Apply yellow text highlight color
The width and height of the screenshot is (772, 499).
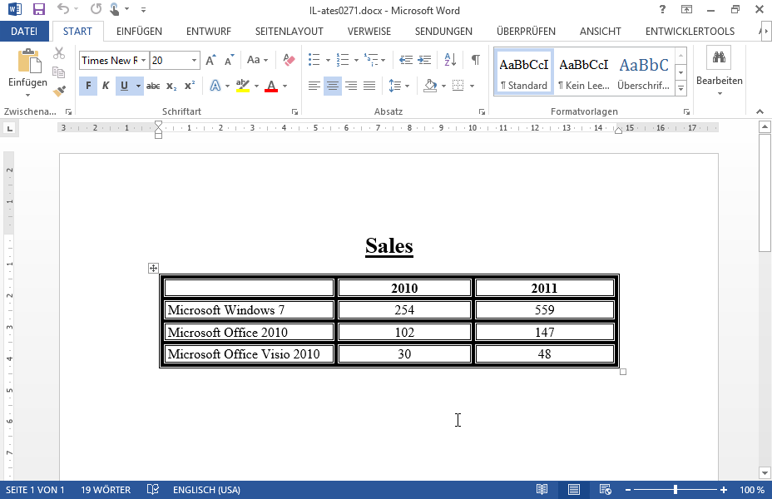point(243,86)
